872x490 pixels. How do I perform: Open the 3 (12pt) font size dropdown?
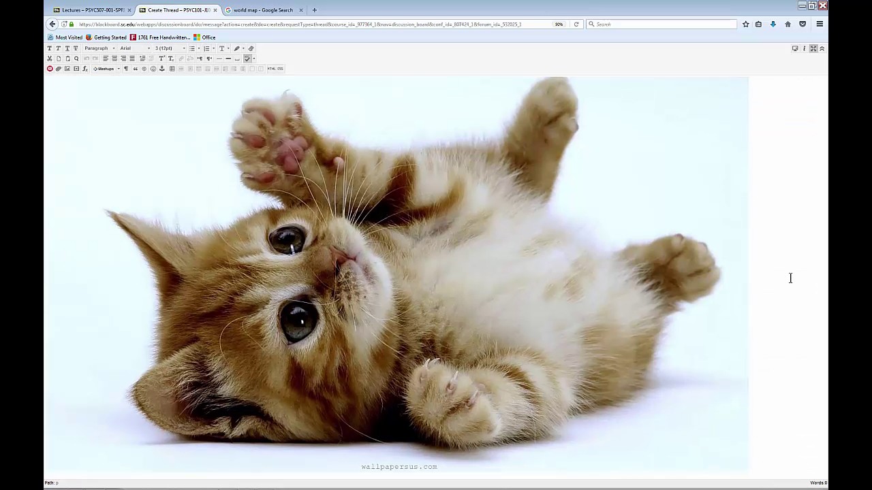(170, 48)
